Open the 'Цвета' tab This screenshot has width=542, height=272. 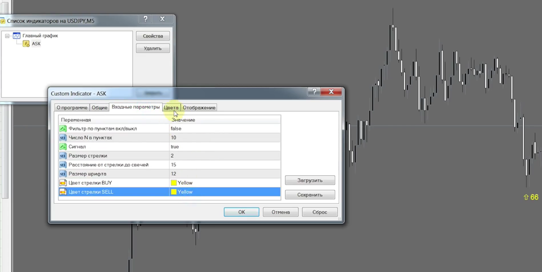coord(171,108)
